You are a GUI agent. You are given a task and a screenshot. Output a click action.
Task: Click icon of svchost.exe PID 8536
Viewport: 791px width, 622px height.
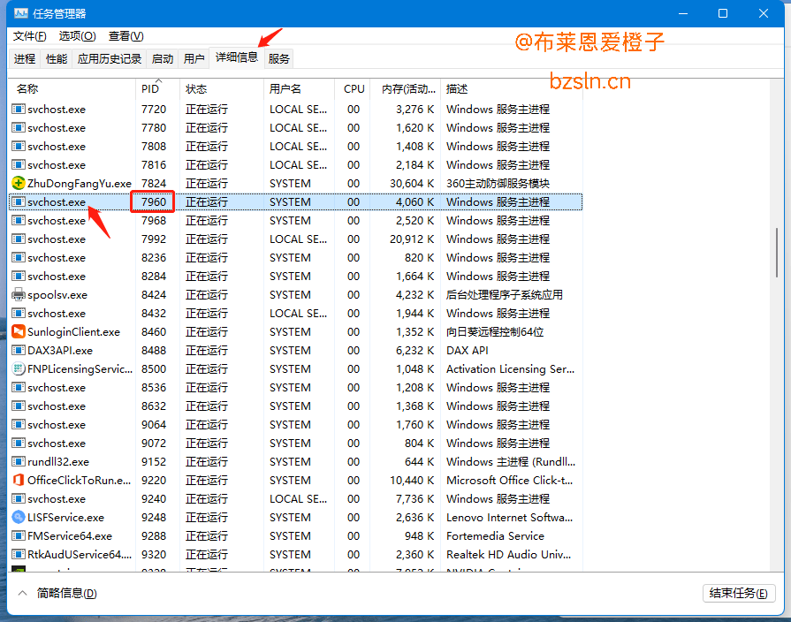(19, 388)
